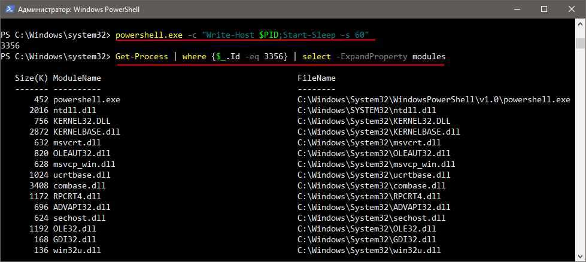The width and height of the screenshot is (586, 262).
Task: Maximize the PowerShell window
Action: [544, 9]
